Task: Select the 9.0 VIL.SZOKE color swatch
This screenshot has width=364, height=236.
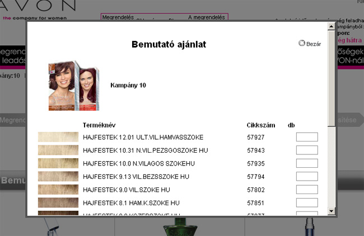Action: [x=58, y=190]
